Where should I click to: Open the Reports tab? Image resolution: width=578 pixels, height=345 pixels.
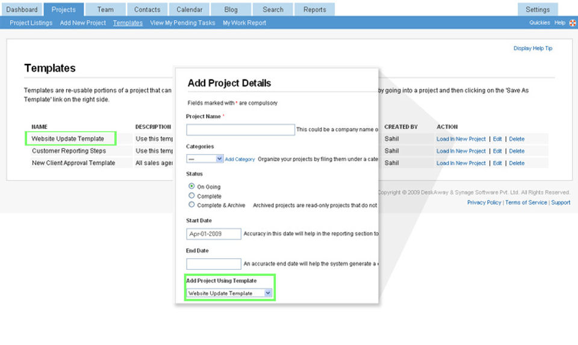point(315,10)
